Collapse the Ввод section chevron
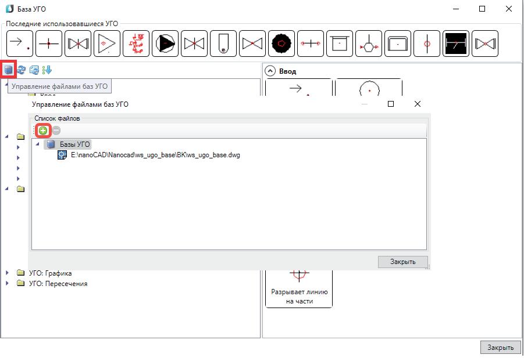 (270, 71)
